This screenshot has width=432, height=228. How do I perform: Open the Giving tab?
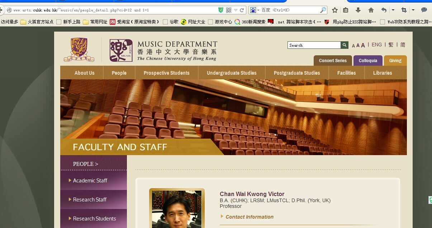coord(395,60)
